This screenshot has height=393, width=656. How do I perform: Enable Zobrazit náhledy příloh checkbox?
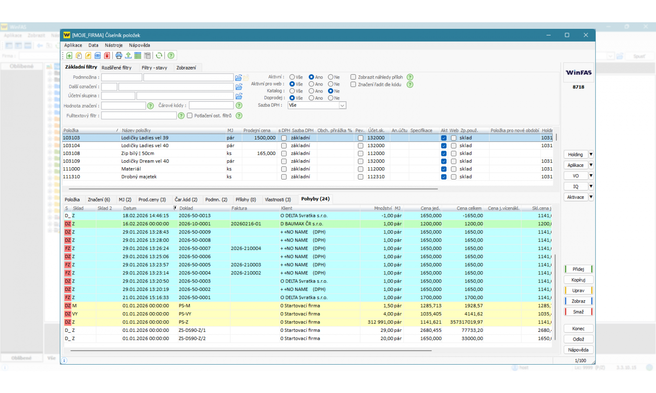pos(353,77)
